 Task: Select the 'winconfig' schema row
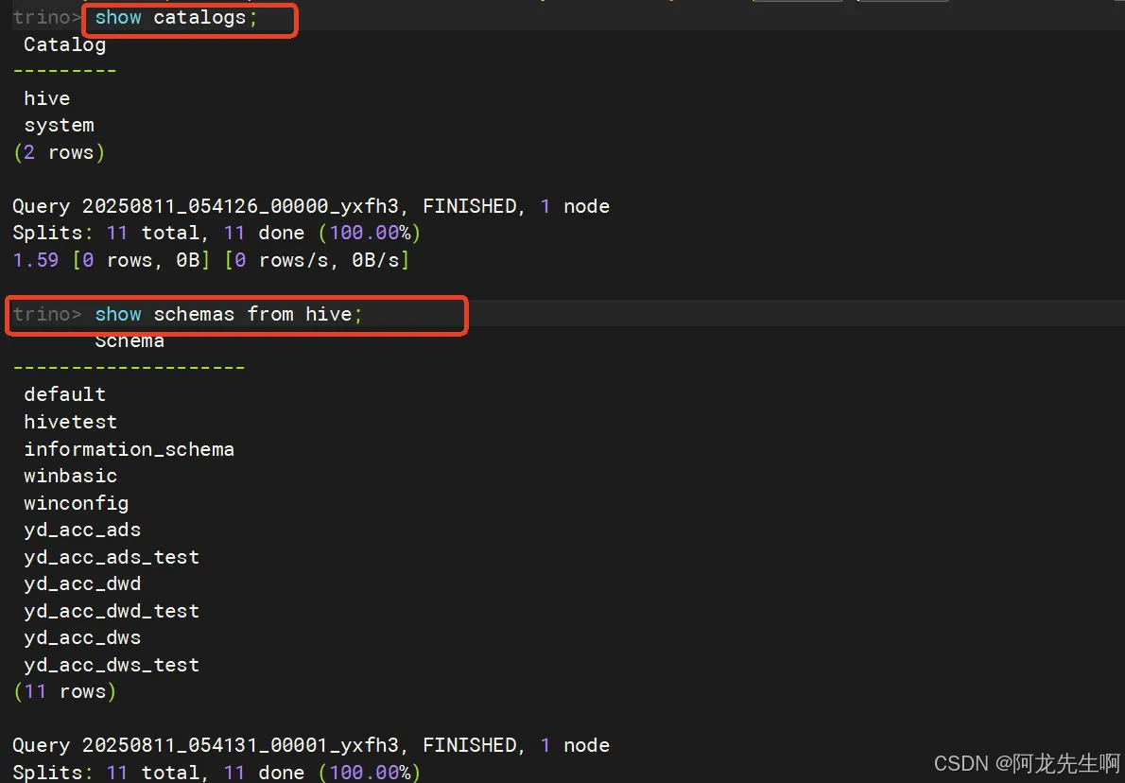pyautogui.click(x=76, y=503)
